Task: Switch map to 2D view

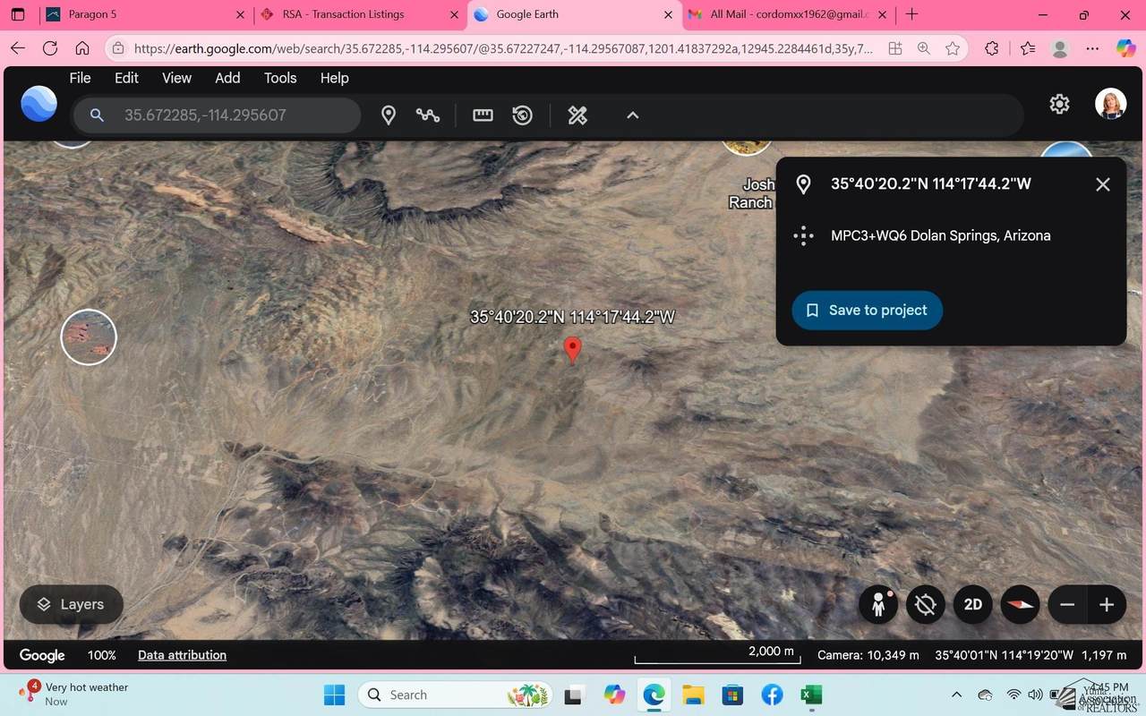Action: point(972,604)
